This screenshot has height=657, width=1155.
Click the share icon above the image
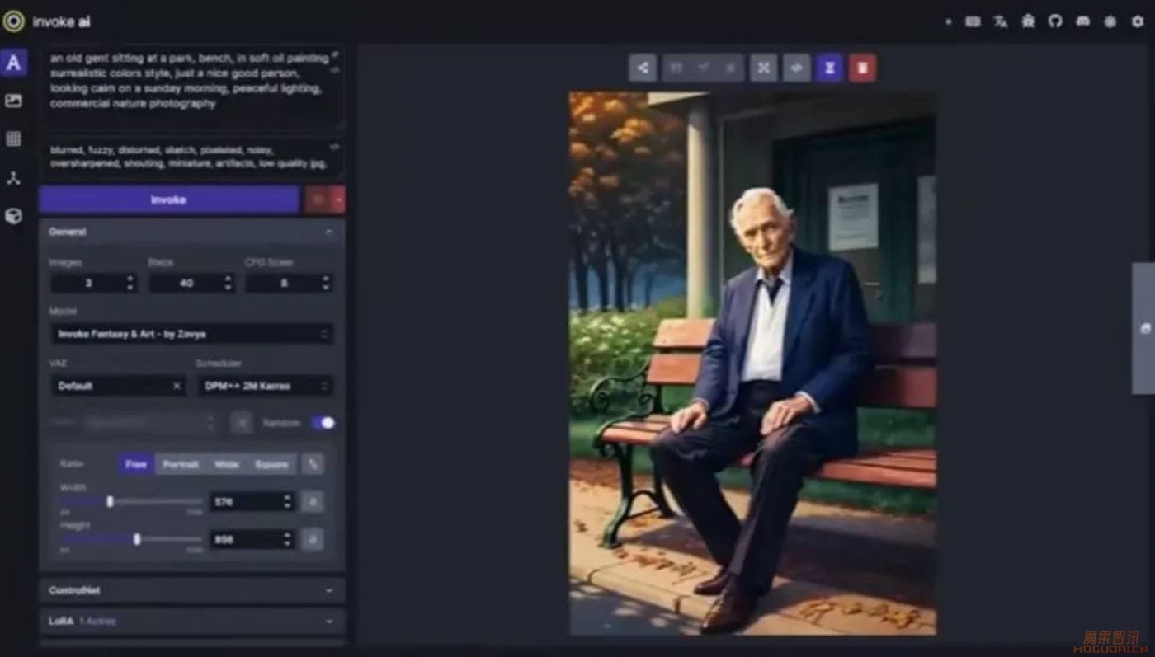coord(643,68)
